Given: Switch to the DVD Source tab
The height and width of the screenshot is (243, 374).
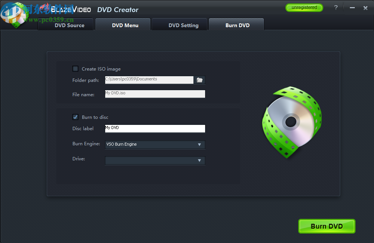Looking at the screenshot, I should click(70, 25).
